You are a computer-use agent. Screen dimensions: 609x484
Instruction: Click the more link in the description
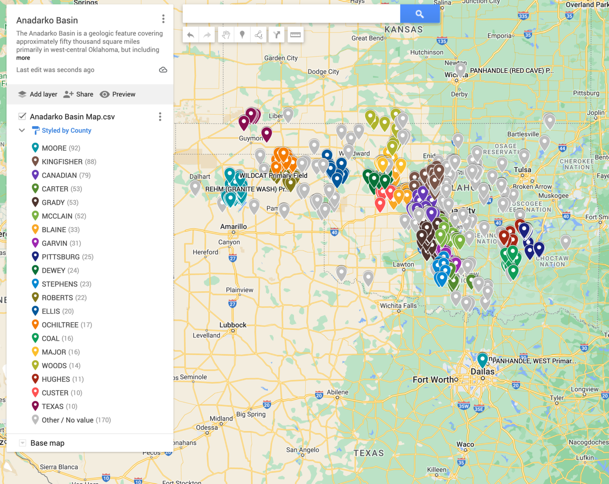[23, 58]
